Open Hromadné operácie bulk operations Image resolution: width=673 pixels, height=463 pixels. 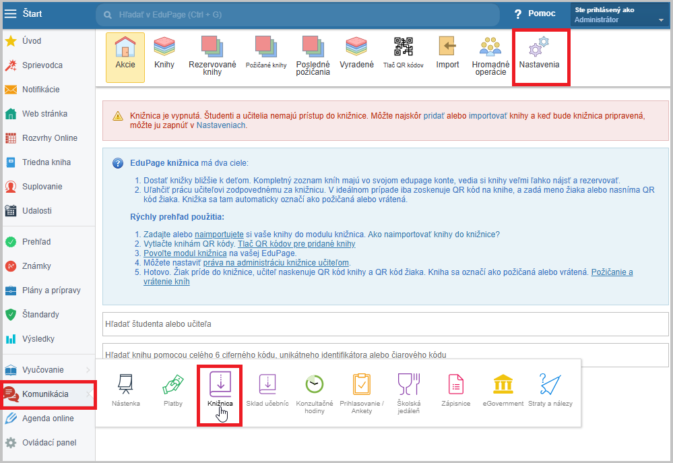(x=490, y=57)
